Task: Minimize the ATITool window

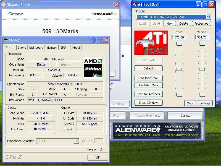Action: (x=199, y=4)
